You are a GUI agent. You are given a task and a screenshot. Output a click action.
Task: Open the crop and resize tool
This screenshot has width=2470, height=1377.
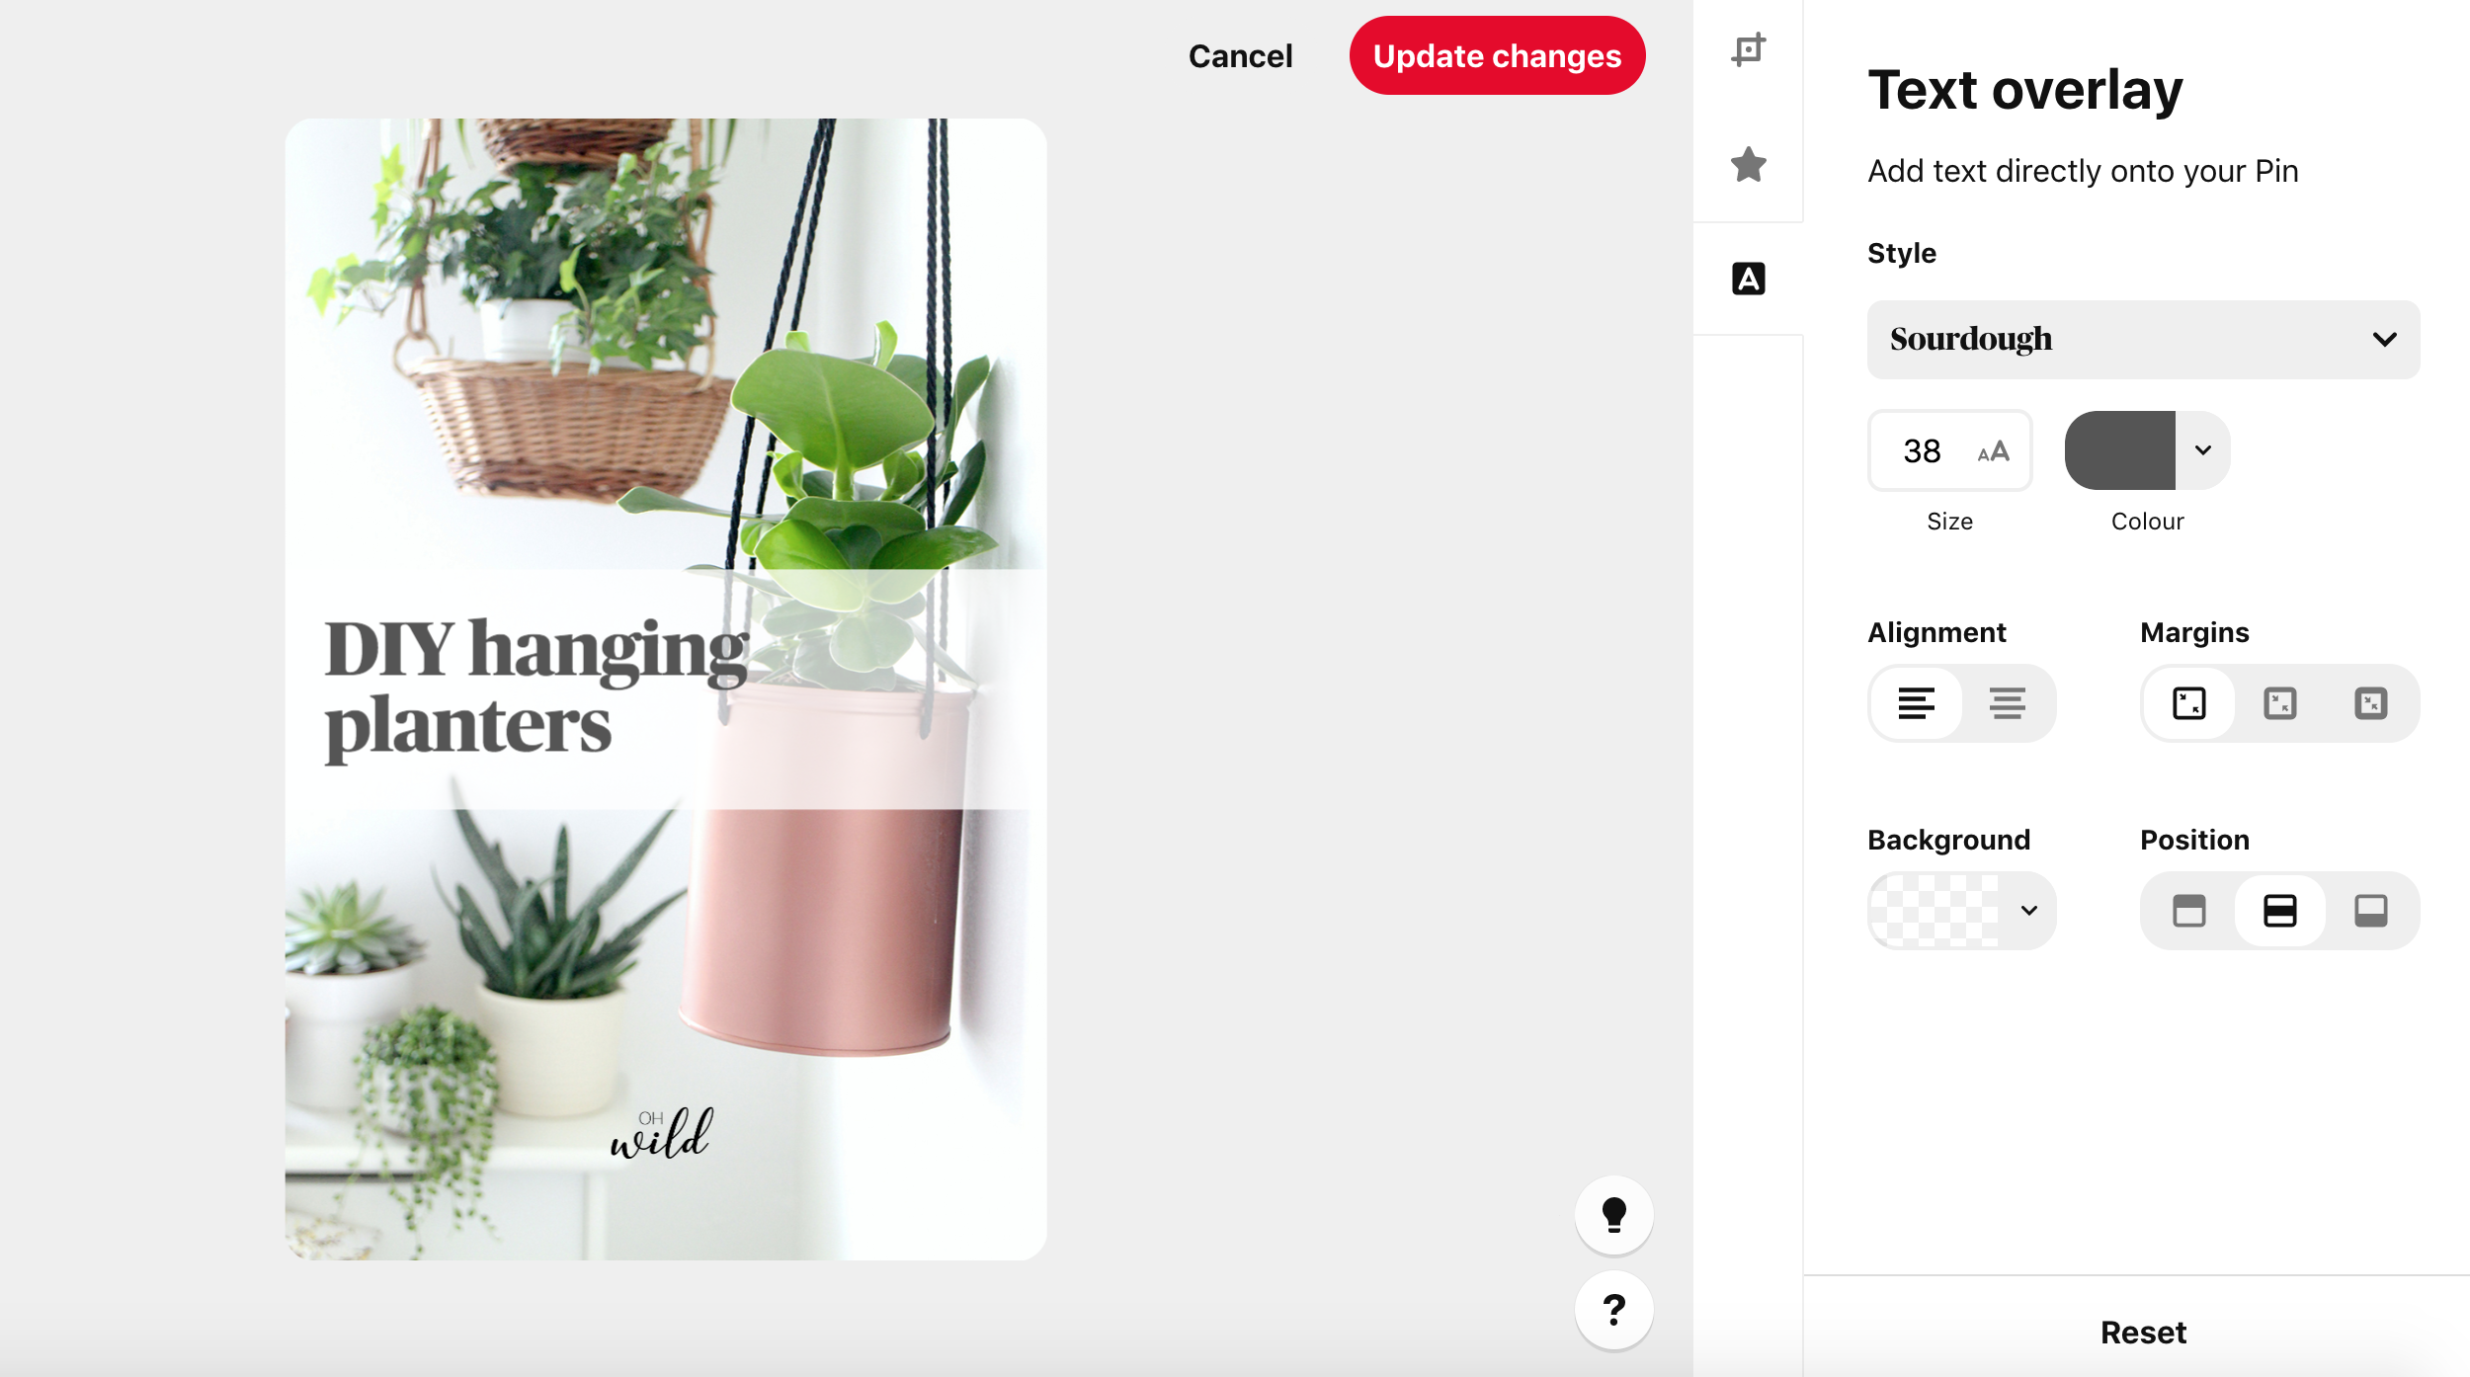click(x=1748, y=49)
